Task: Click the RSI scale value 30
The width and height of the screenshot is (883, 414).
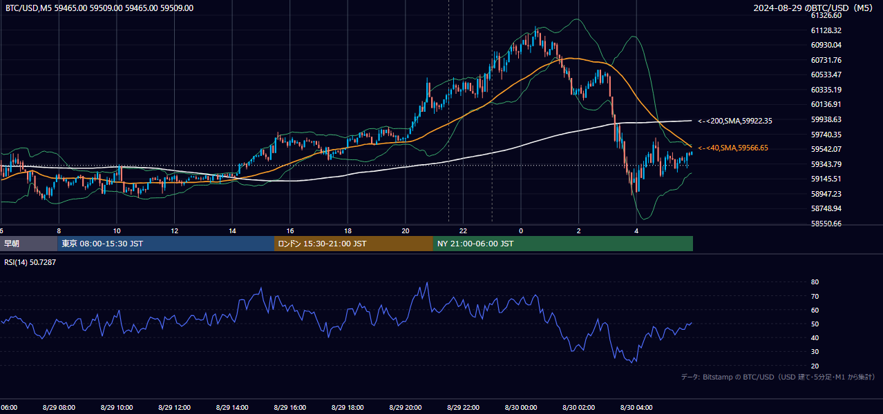Action: tap(815, 352)
